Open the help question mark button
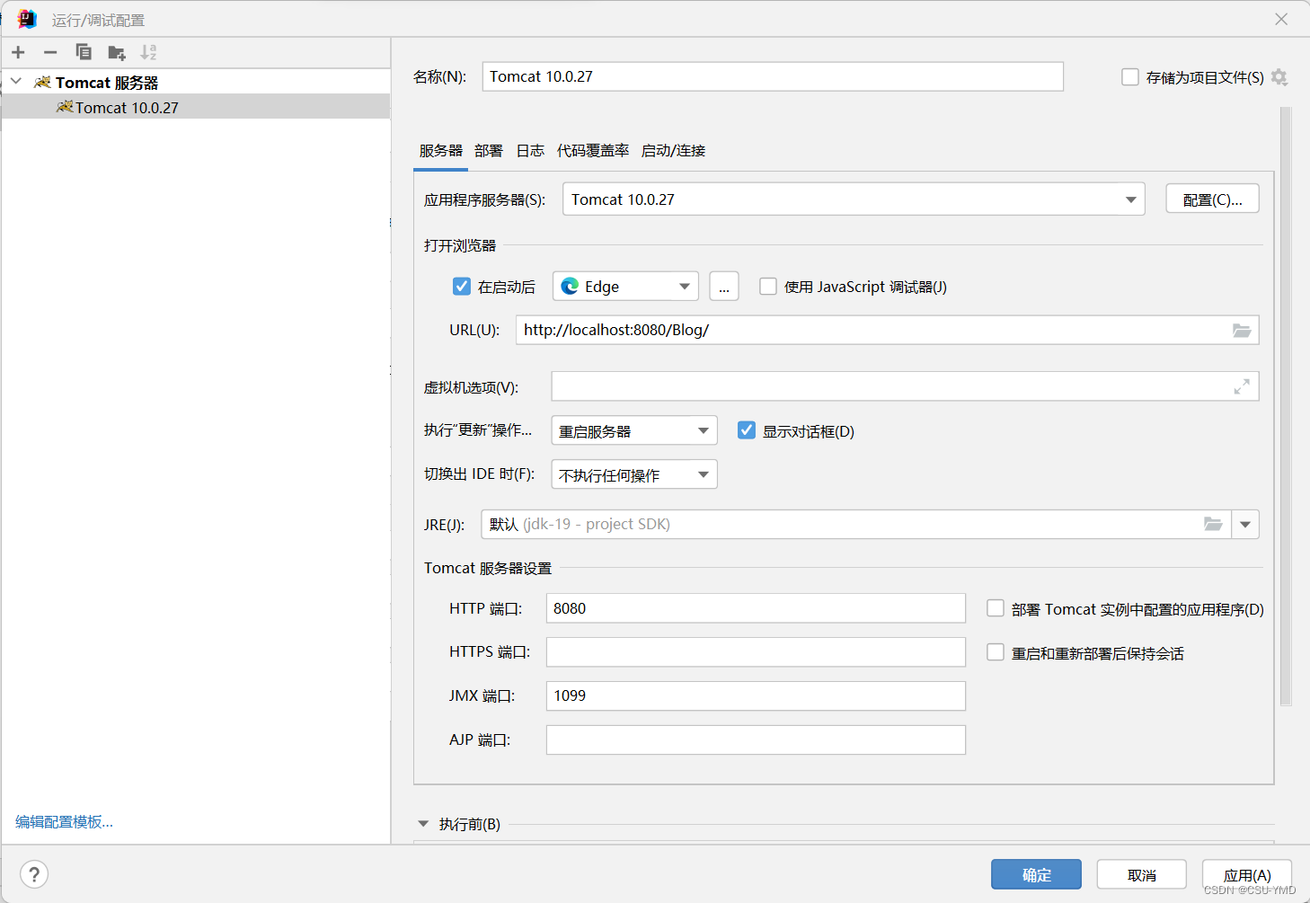The image size is (1310, 903). (x=34, y=874)
